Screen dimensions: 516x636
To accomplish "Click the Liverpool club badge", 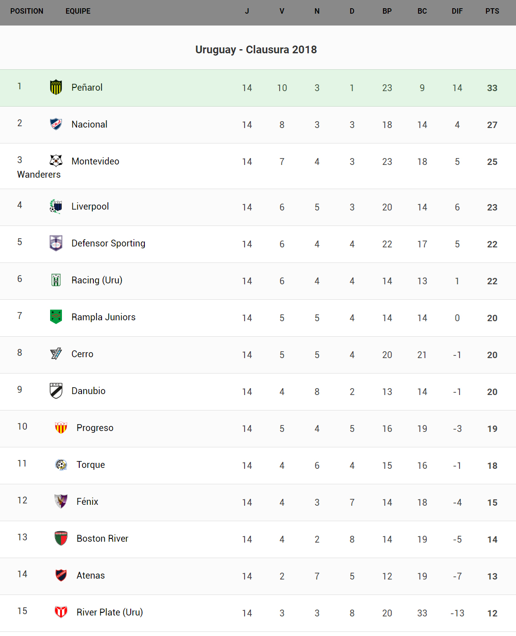I will pyautogui.click(x=56, y=206).
